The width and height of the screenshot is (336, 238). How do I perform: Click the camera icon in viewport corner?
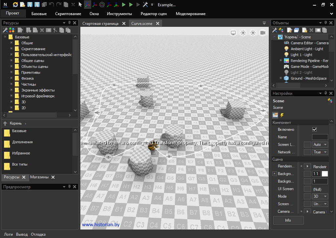pyautogui.click(x=262, y=33)
